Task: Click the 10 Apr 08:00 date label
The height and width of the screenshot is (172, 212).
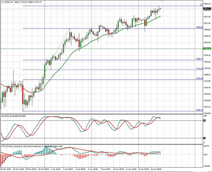Action: (x=118, y=169)
